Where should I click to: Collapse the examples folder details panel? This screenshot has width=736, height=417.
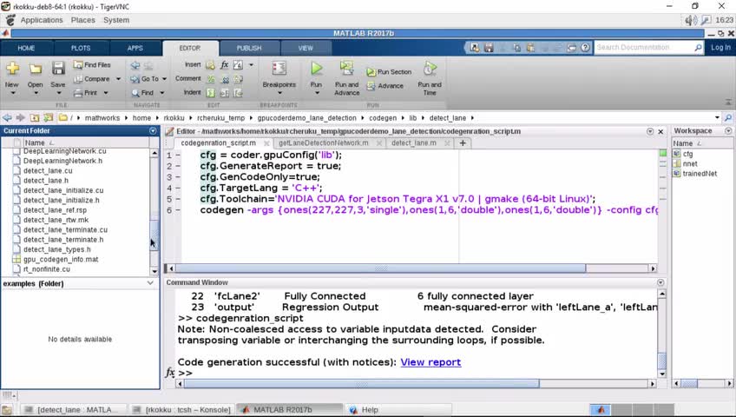pos(150,283)
